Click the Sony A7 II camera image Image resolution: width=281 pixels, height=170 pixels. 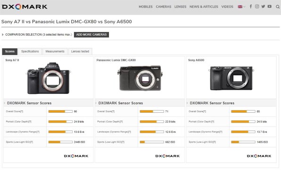point(49,78)
